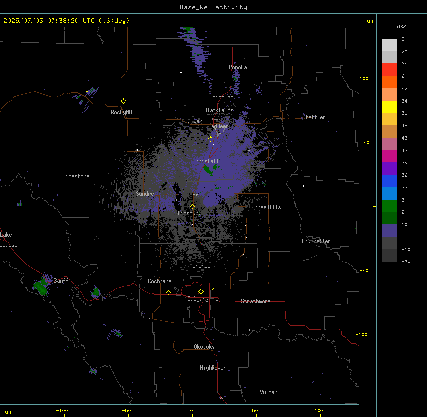Click the Lacombe city label
The width and height of the screenshot is (427, 417).
[223, 95]
